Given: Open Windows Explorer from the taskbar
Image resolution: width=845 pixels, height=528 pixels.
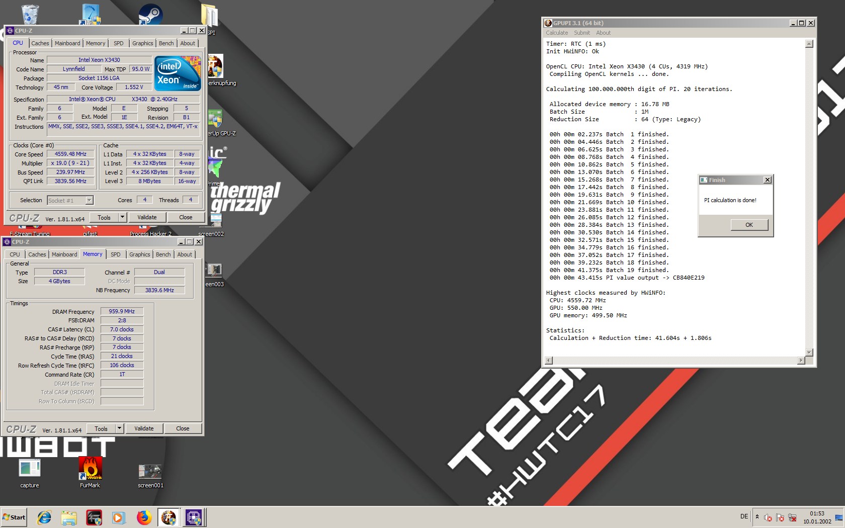Looking at the screenshot, I should pos(69,517).
